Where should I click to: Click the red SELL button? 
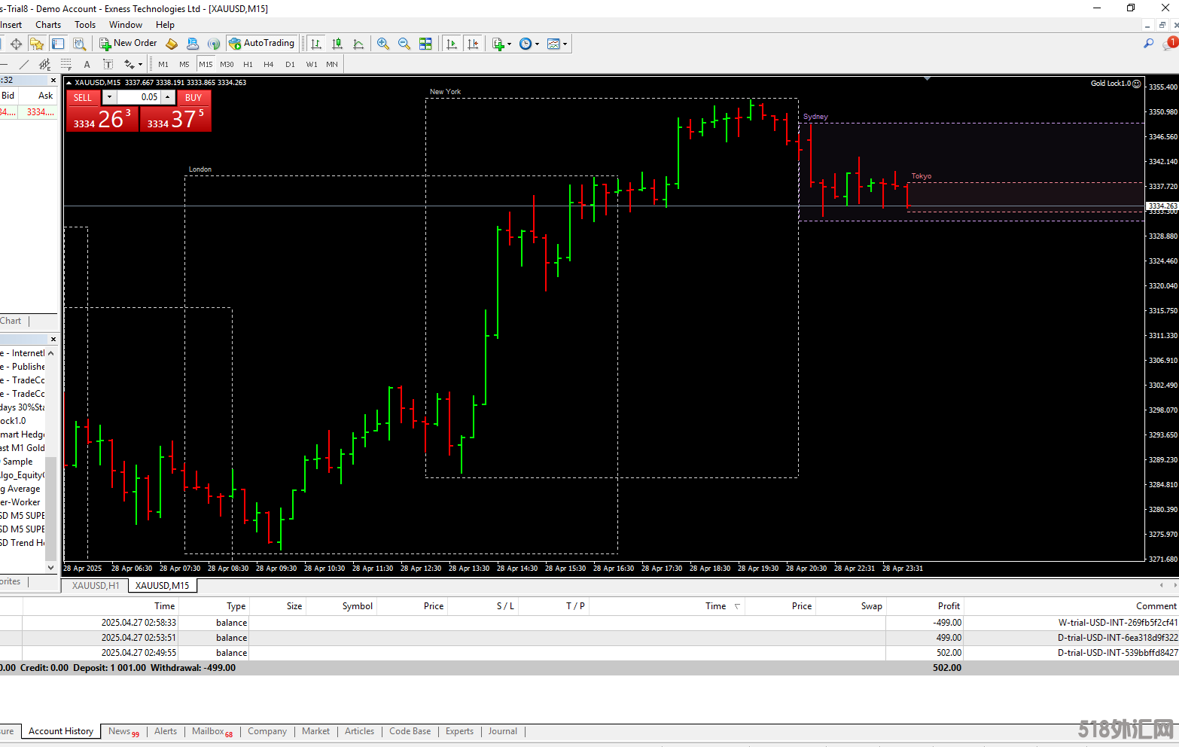(83, 97)
